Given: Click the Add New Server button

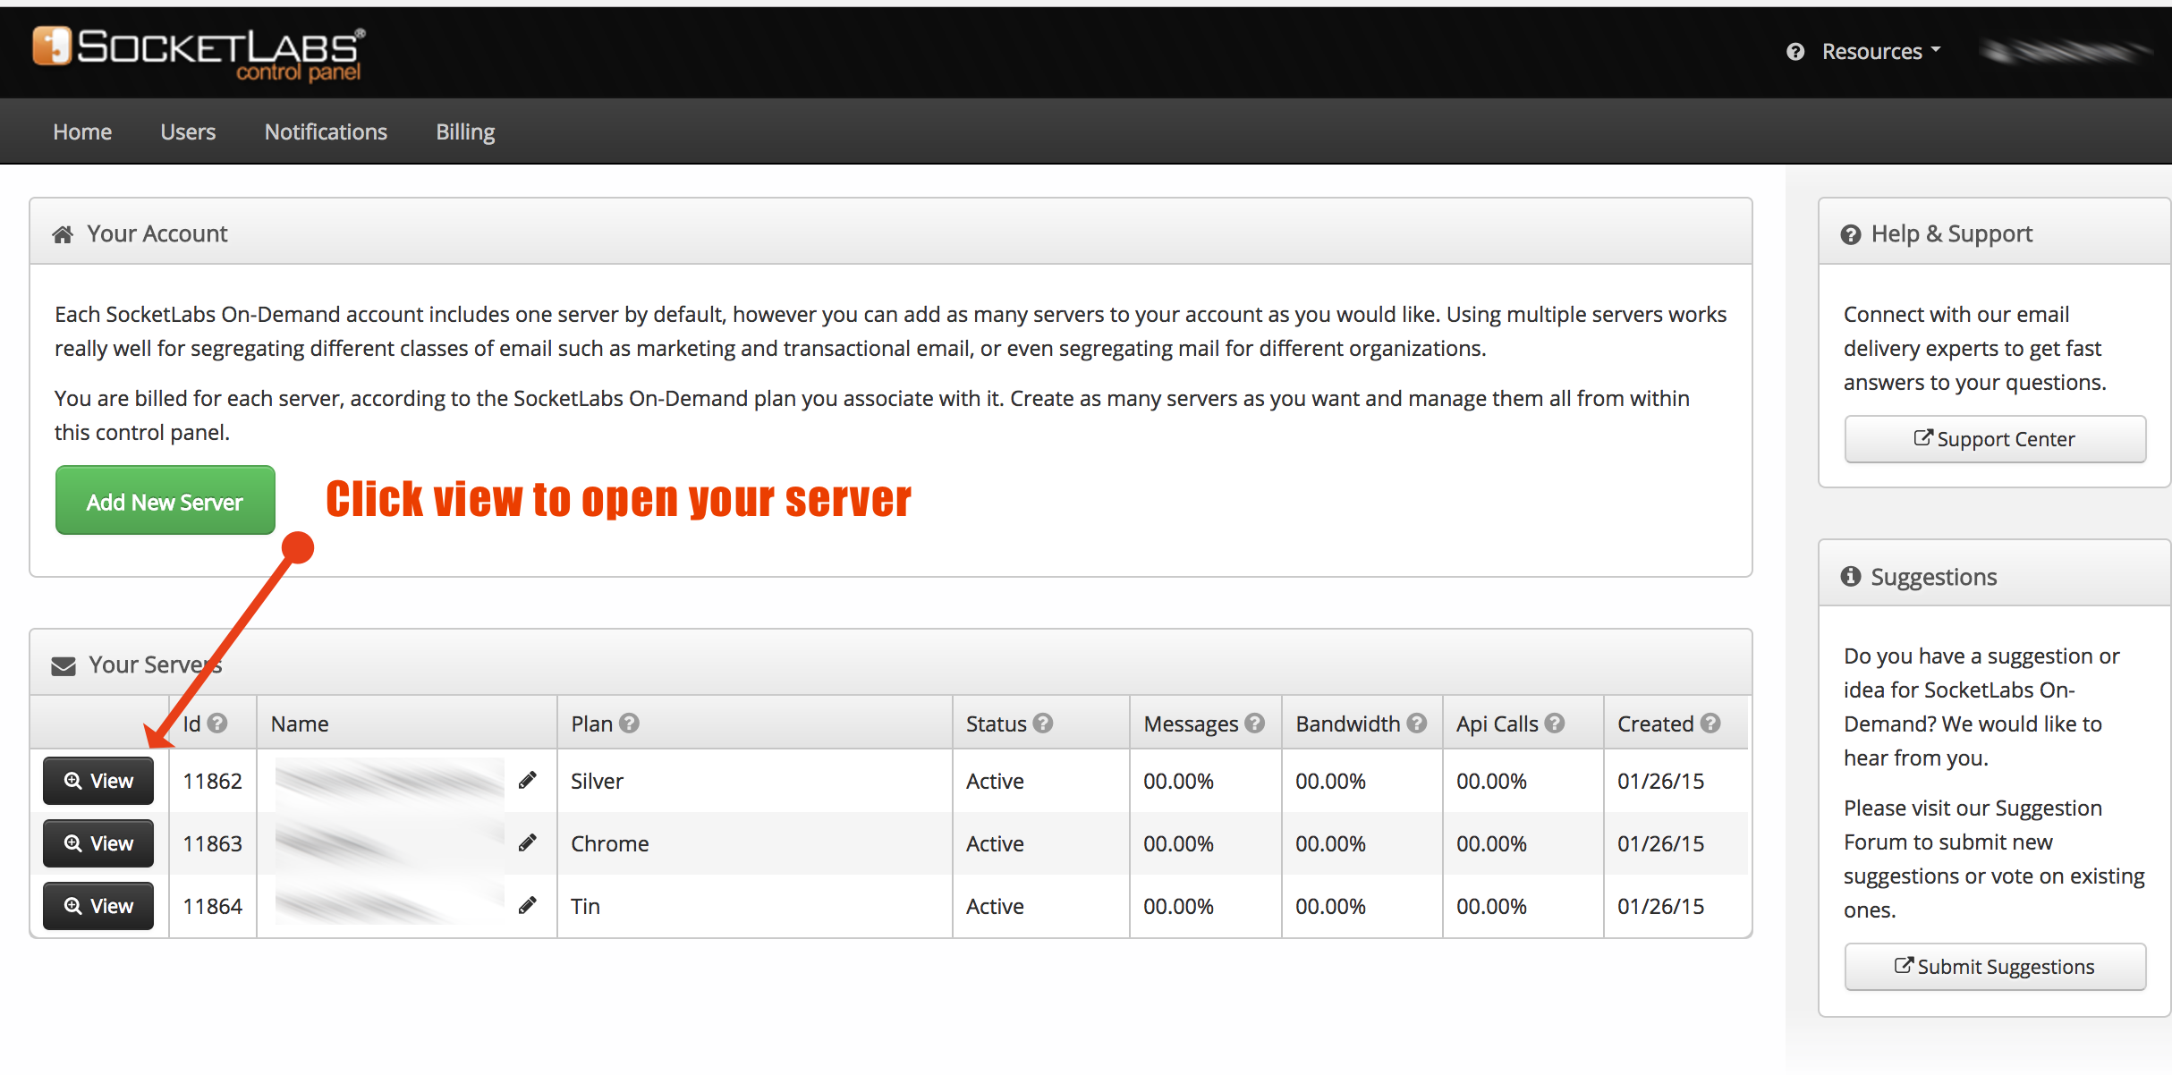Looking at the screenshot, I should point(165,501).
